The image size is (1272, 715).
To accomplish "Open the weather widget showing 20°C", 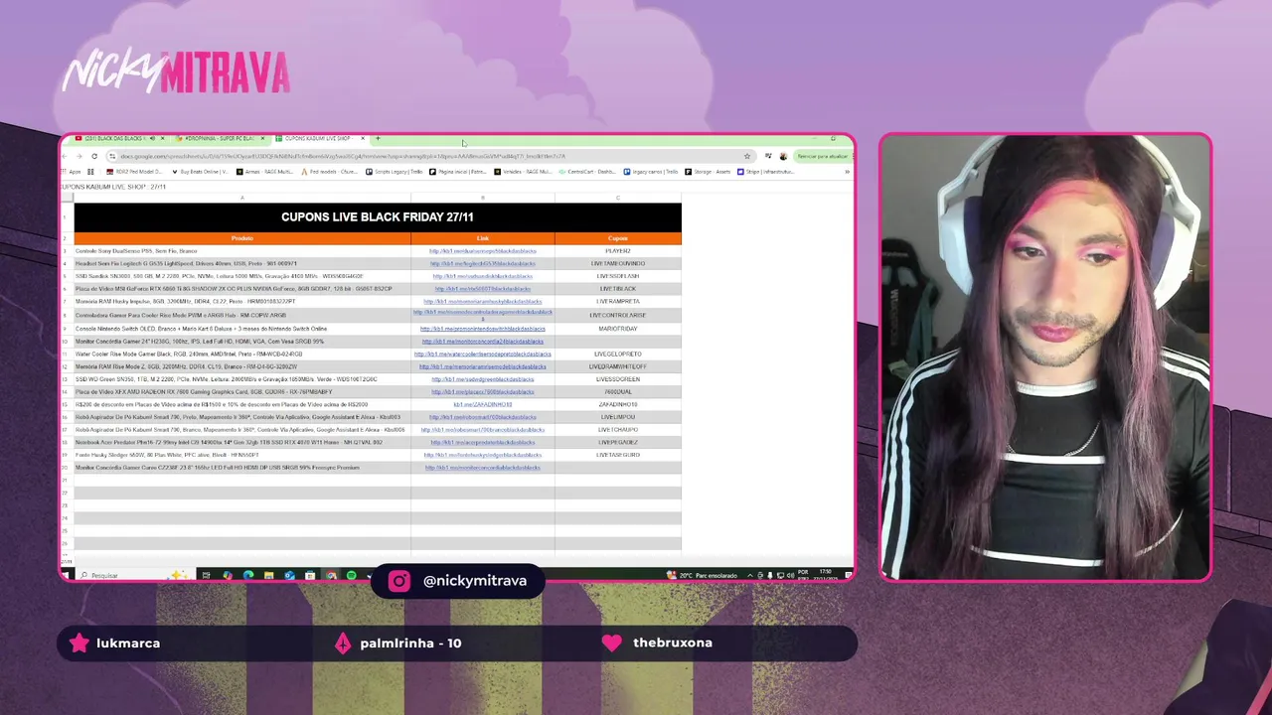I will [702, 575].
